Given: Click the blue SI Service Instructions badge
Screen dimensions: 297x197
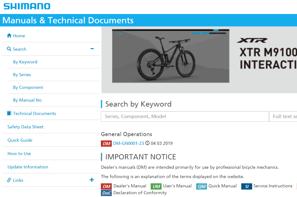Looking at the screenshot, I should (x=247, y=186).
